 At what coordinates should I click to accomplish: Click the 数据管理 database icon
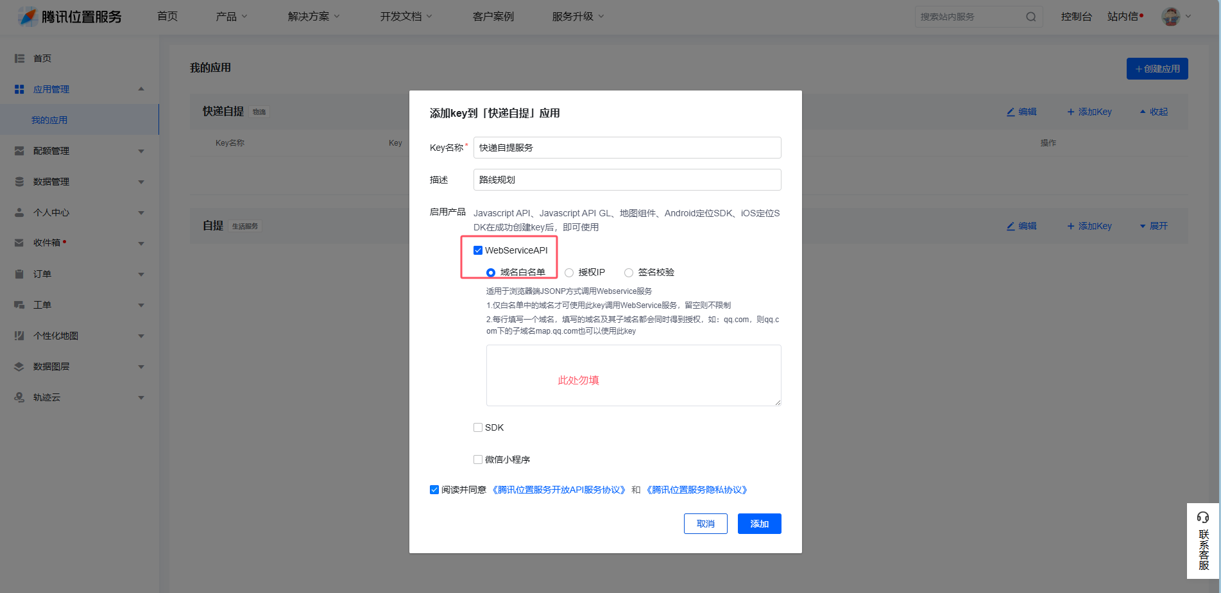(x=19, y=182)
